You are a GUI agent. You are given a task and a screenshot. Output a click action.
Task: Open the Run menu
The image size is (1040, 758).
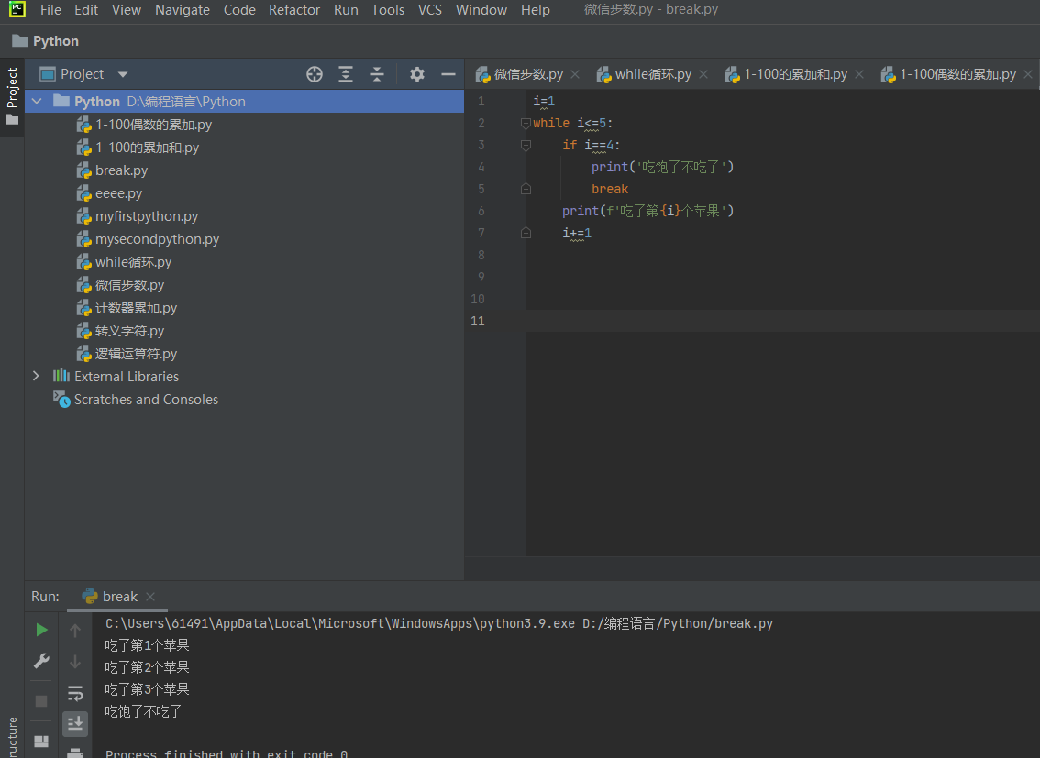tap(346, 10)
